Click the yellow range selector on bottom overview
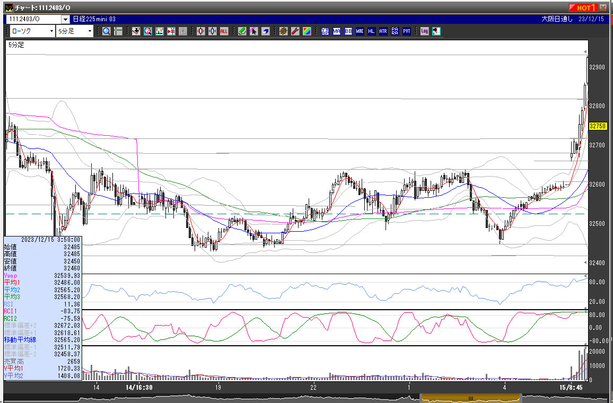Viewport: 613px width, 403px height. tap(471, 398)
